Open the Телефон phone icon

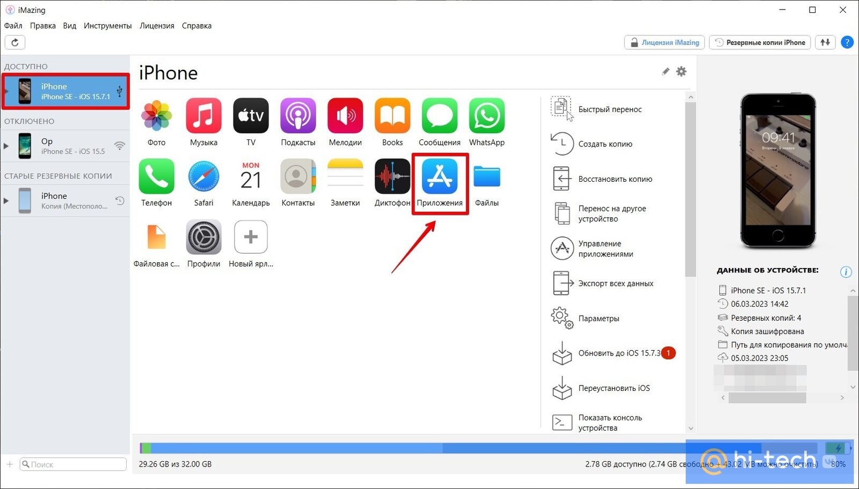pos(156,176)
